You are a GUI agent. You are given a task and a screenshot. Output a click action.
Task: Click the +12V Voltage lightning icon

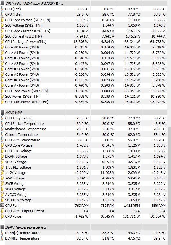coord(2,173)
